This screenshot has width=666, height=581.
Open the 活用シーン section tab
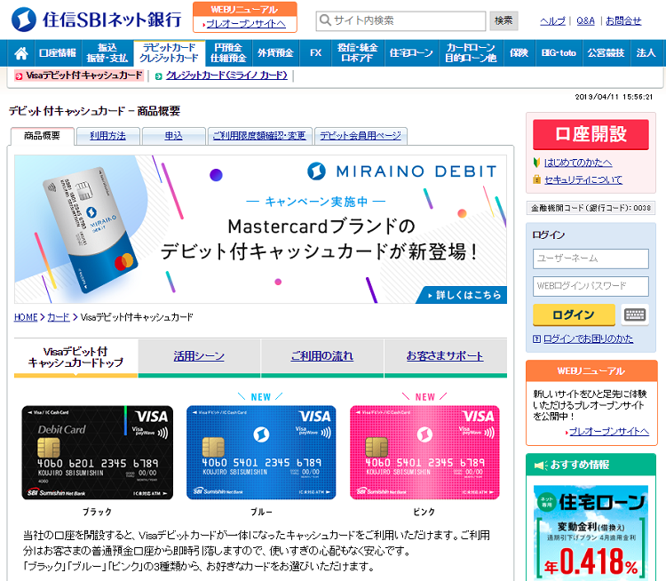click(199, 356)
